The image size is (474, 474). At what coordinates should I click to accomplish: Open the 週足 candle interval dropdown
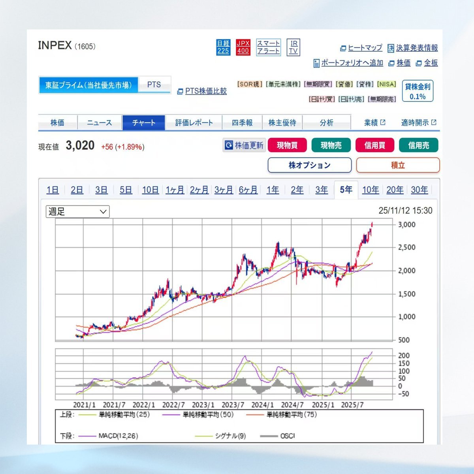78,212
